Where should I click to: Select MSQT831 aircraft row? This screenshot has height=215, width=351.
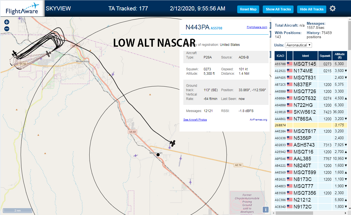pyautogui.click(x=311, y=78)
